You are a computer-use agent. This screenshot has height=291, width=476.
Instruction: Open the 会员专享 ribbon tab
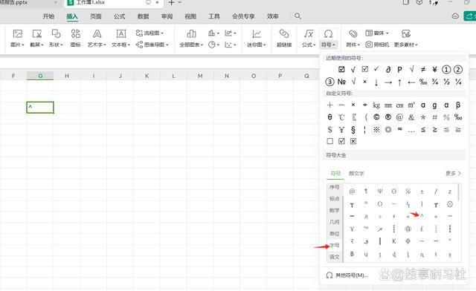pyautogui.click(x=243, y=16)
